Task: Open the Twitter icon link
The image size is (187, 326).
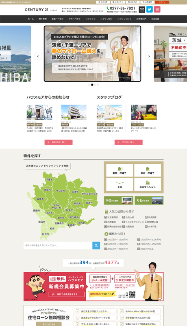Action: [x=150, y=9]
